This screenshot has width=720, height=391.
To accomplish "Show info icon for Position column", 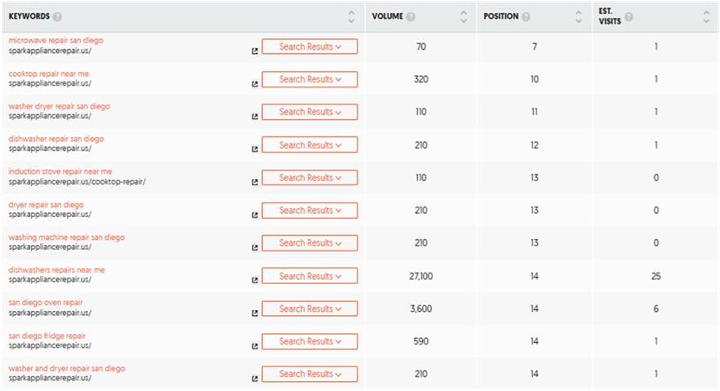I will click(x=527, y=17).
